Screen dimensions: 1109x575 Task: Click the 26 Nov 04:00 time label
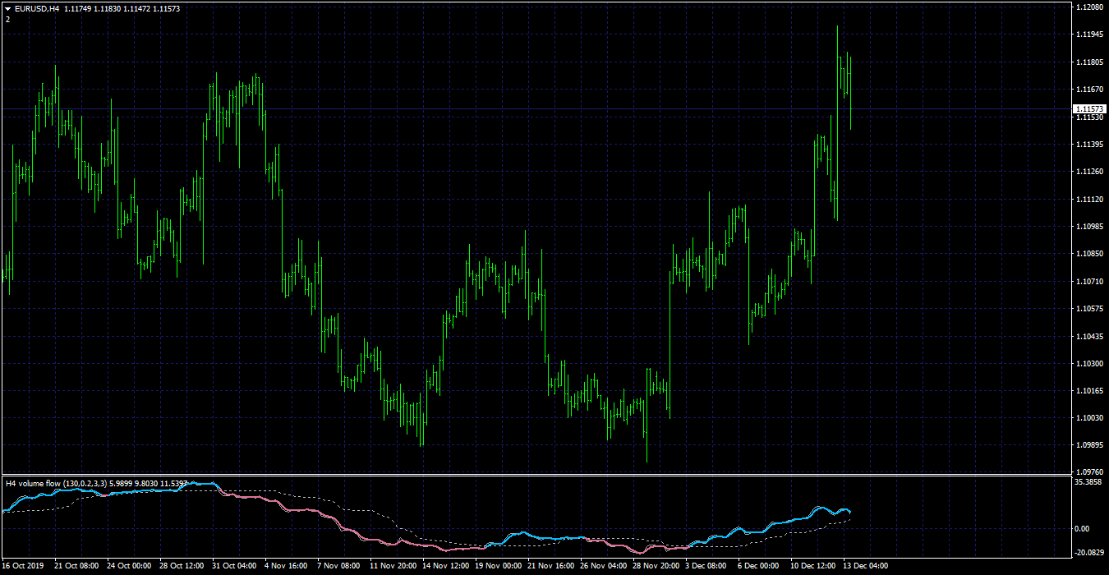point(602,566)
